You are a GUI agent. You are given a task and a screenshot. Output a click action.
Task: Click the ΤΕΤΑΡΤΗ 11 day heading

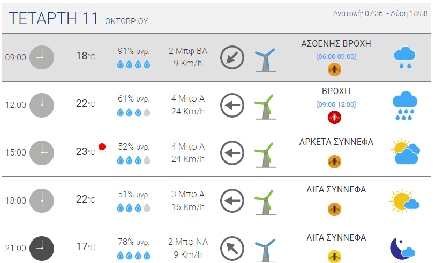pos(54,19)
